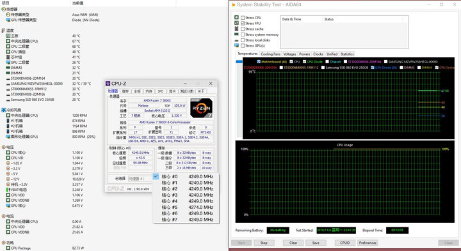Select 核心 #1 in the core list
This screenshot has width=461, height=251.
(186, 183)
